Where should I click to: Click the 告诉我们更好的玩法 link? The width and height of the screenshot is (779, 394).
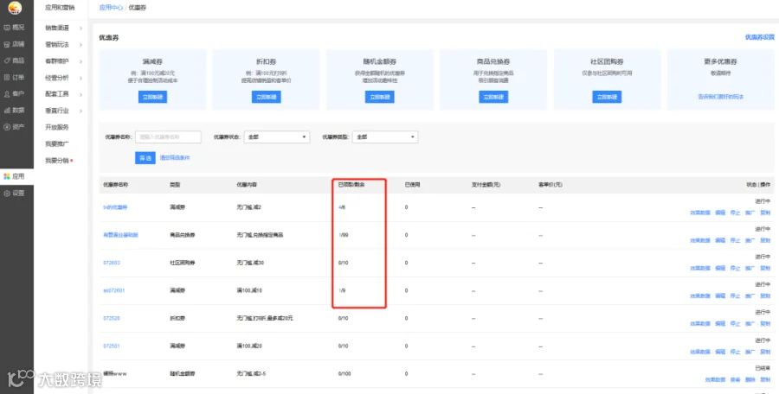(720, 97)
